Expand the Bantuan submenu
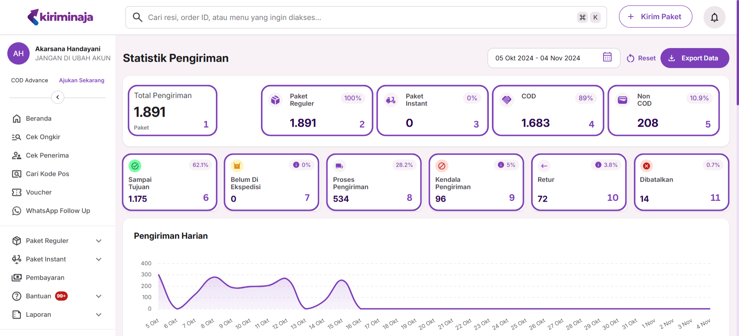This screenshot has height=336, width=739. click(99, 296)
